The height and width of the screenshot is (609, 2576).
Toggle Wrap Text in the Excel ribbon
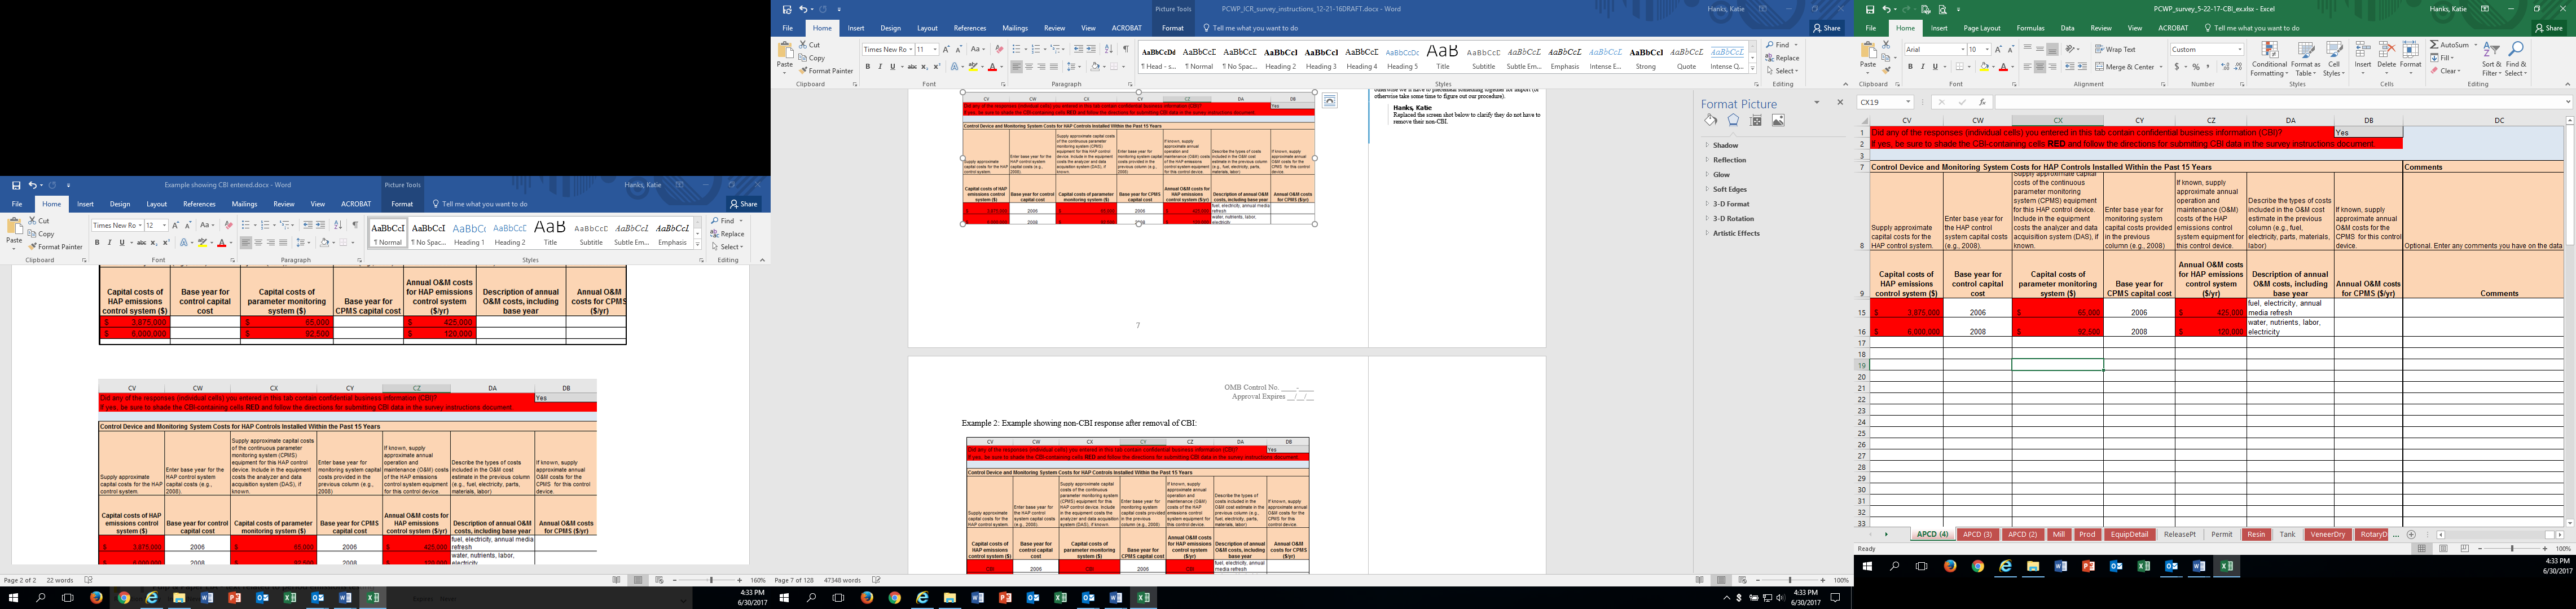pyautogui.click(x=2115, y=49)
